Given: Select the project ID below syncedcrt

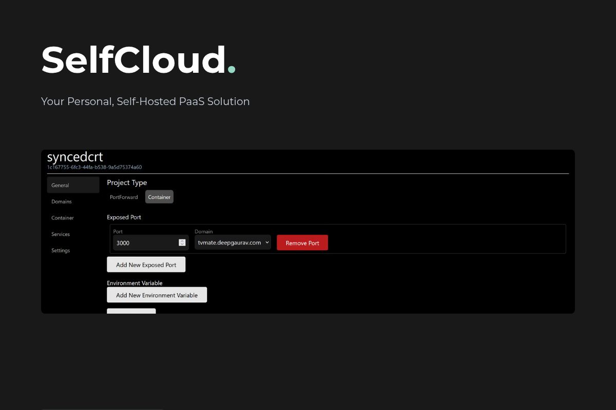Looking at the screenshot, I should point(94,167).
